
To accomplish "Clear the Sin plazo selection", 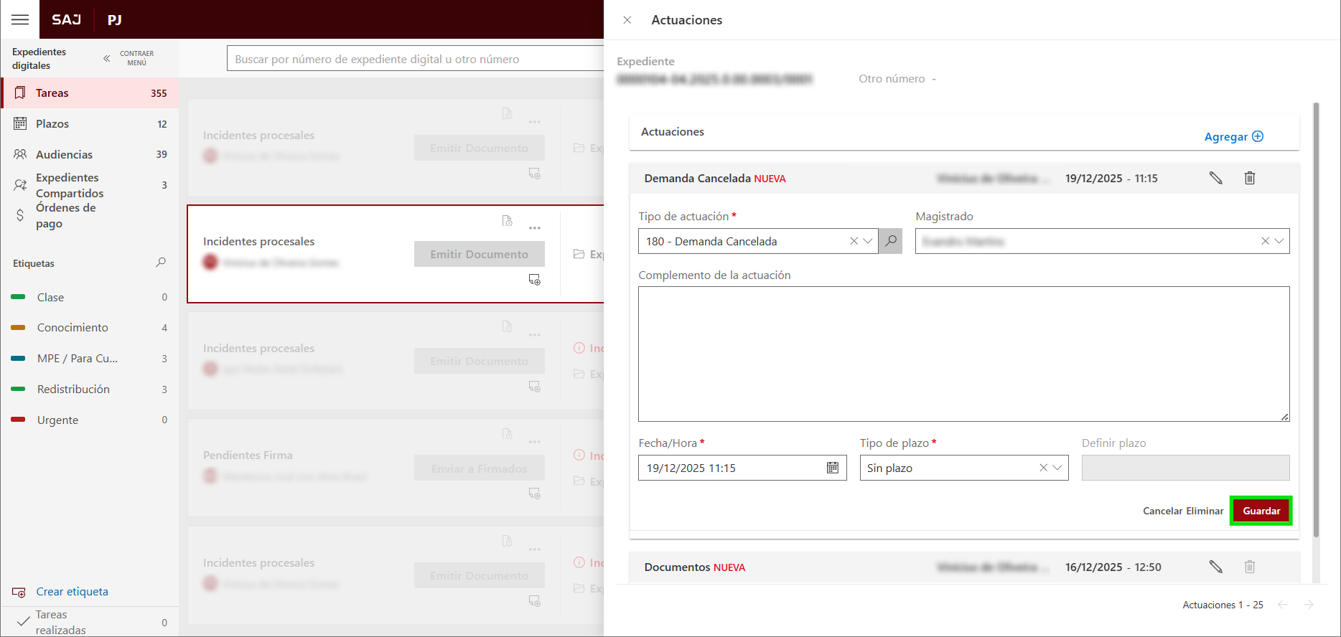I will (x=1043, y=468).
